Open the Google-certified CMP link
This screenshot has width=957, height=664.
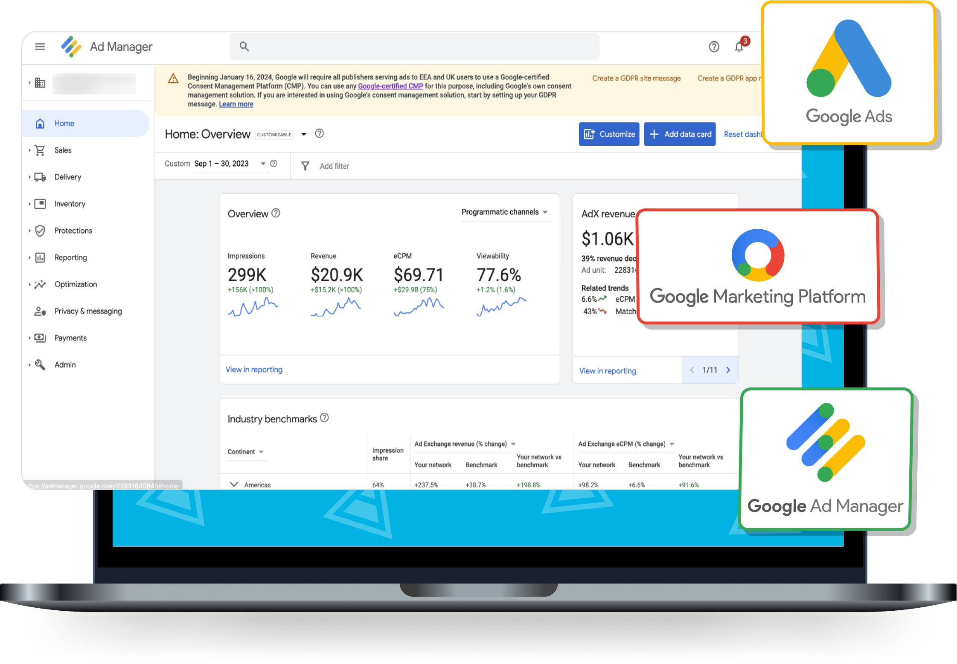pyautogui.click(x=390, y=86)
